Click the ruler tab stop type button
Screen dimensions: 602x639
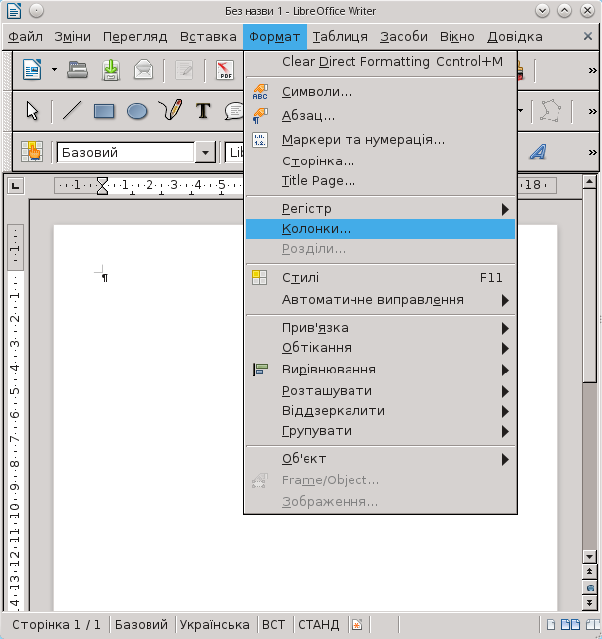[16, 186]
